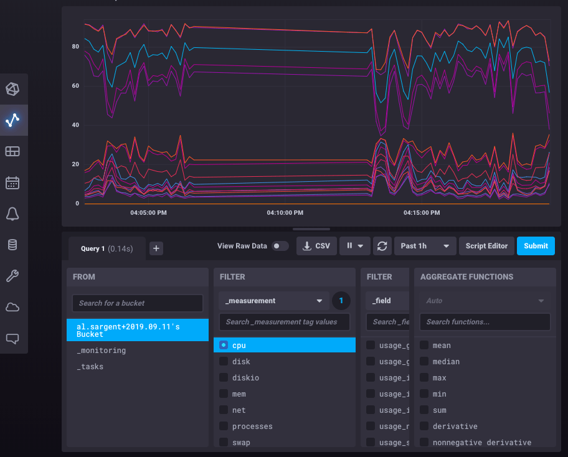Send feedback using the chat bubble icon

point(14,337)
